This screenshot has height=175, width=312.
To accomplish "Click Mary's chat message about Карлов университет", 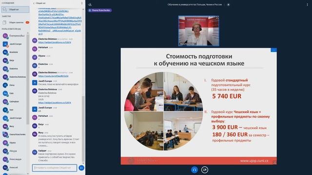I will [x=58, y=140].
